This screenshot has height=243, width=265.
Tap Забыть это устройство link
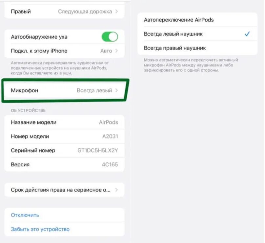pos(40,229)
